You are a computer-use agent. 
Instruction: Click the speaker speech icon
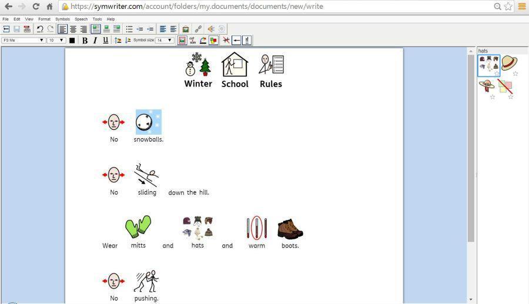click(210, 29)
